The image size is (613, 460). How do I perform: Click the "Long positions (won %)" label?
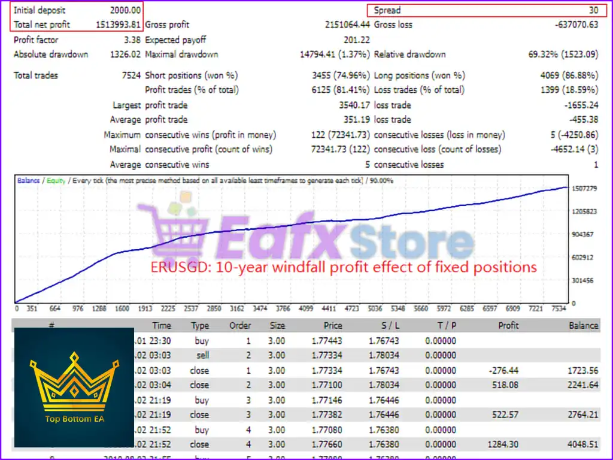pos(420,75)
